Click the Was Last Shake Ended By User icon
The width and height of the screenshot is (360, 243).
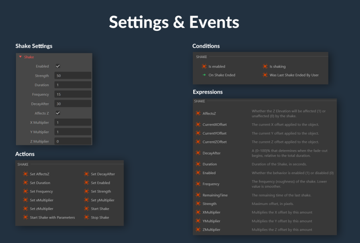point(265,75)
